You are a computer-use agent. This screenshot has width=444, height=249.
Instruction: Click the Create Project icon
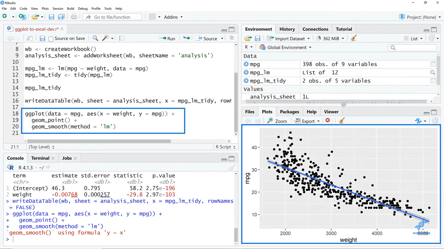(x=22, y=17)
